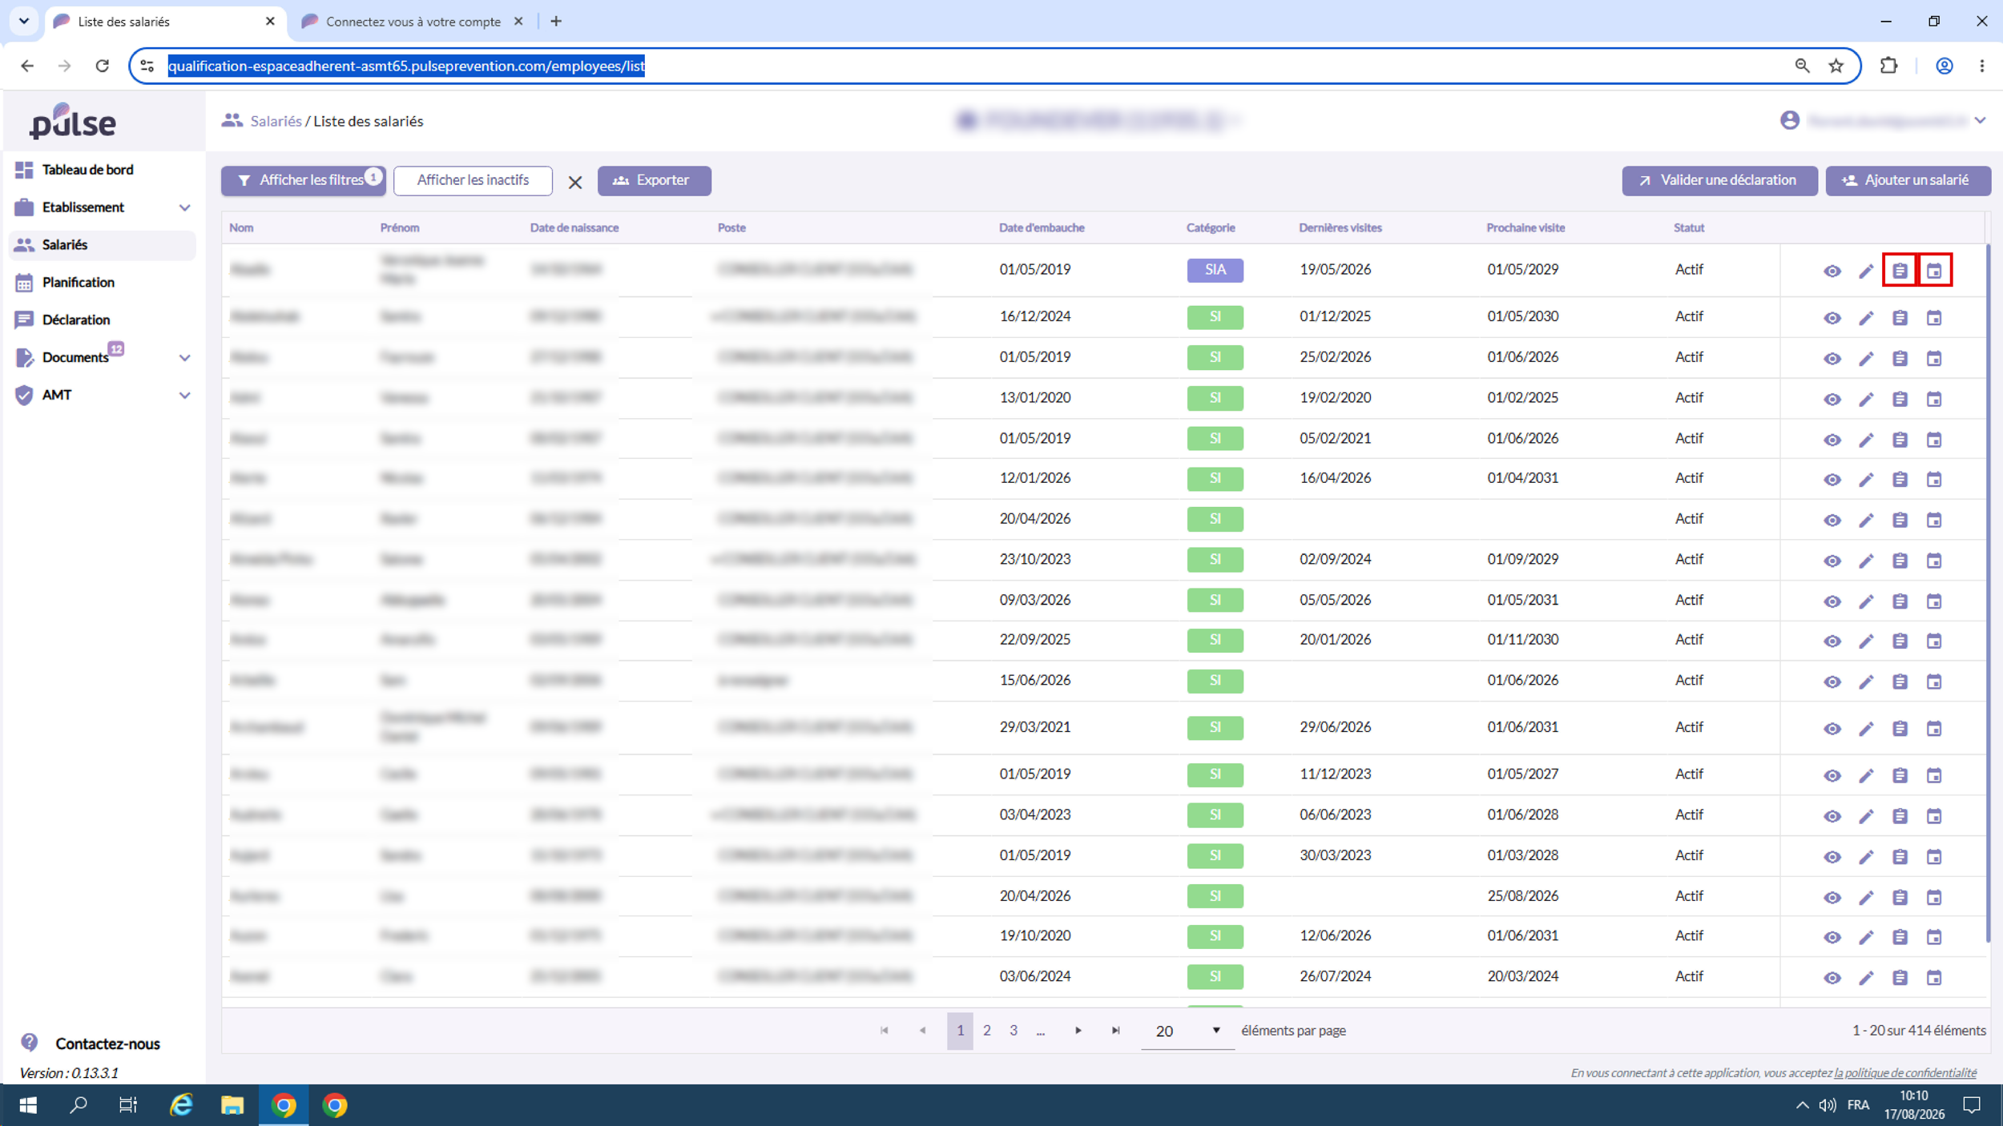Click the Windows Start button

[28, 1105]
